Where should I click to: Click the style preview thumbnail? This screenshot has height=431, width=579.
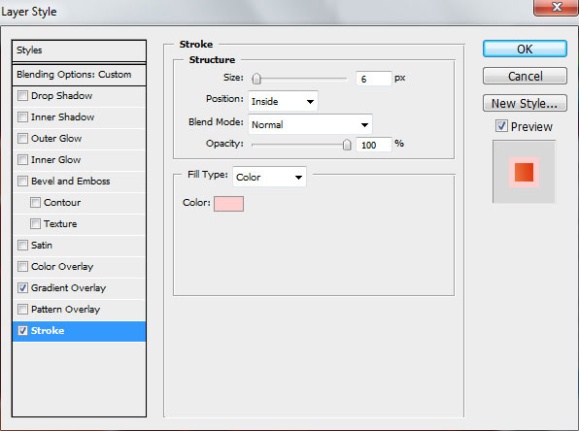click(x=524, y=172)
